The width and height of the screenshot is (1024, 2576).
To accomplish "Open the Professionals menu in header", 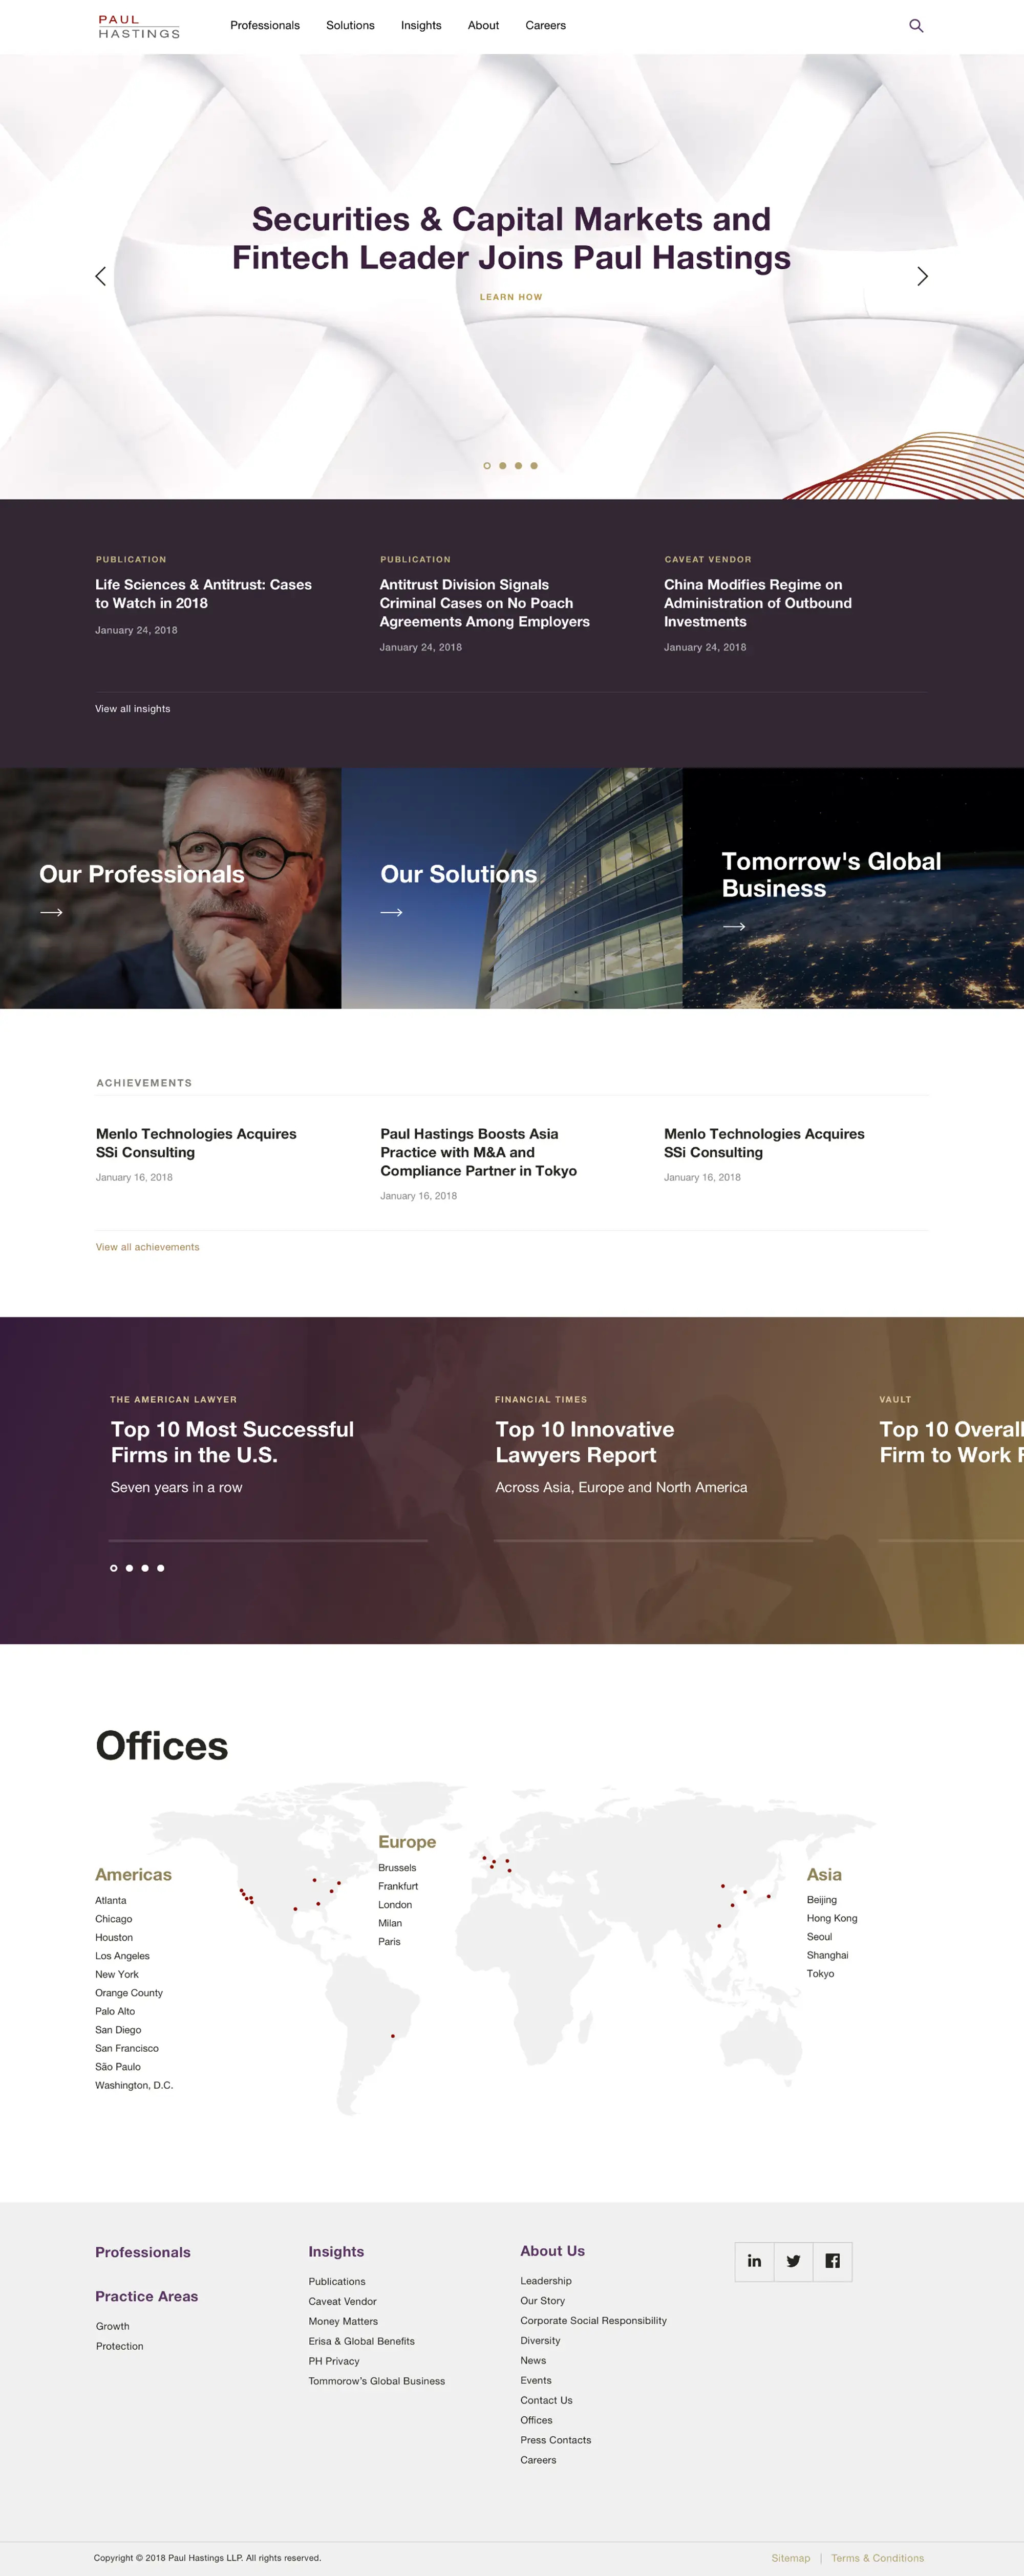I will tap(265, 26).
